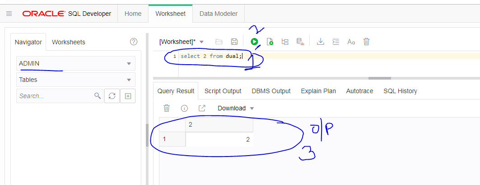Run the statement with green play button

coord(254,42)
